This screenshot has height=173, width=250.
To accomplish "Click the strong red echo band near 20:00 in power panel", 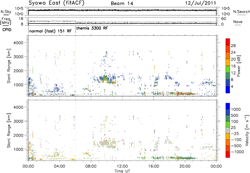I will pos(186,94).
